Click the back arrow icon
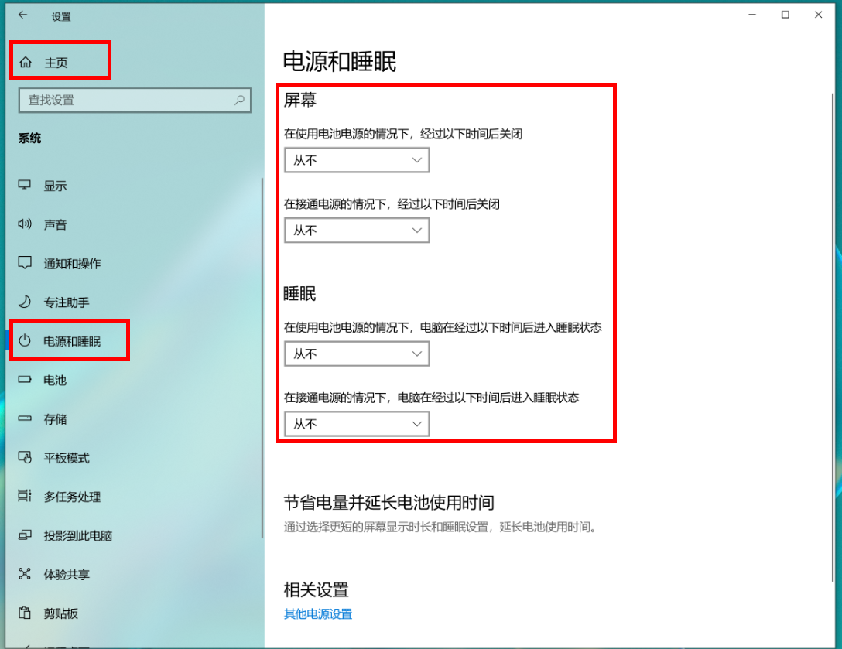This screenshot has height=649, width=842. pyautogui.click(x=22, y=15)
